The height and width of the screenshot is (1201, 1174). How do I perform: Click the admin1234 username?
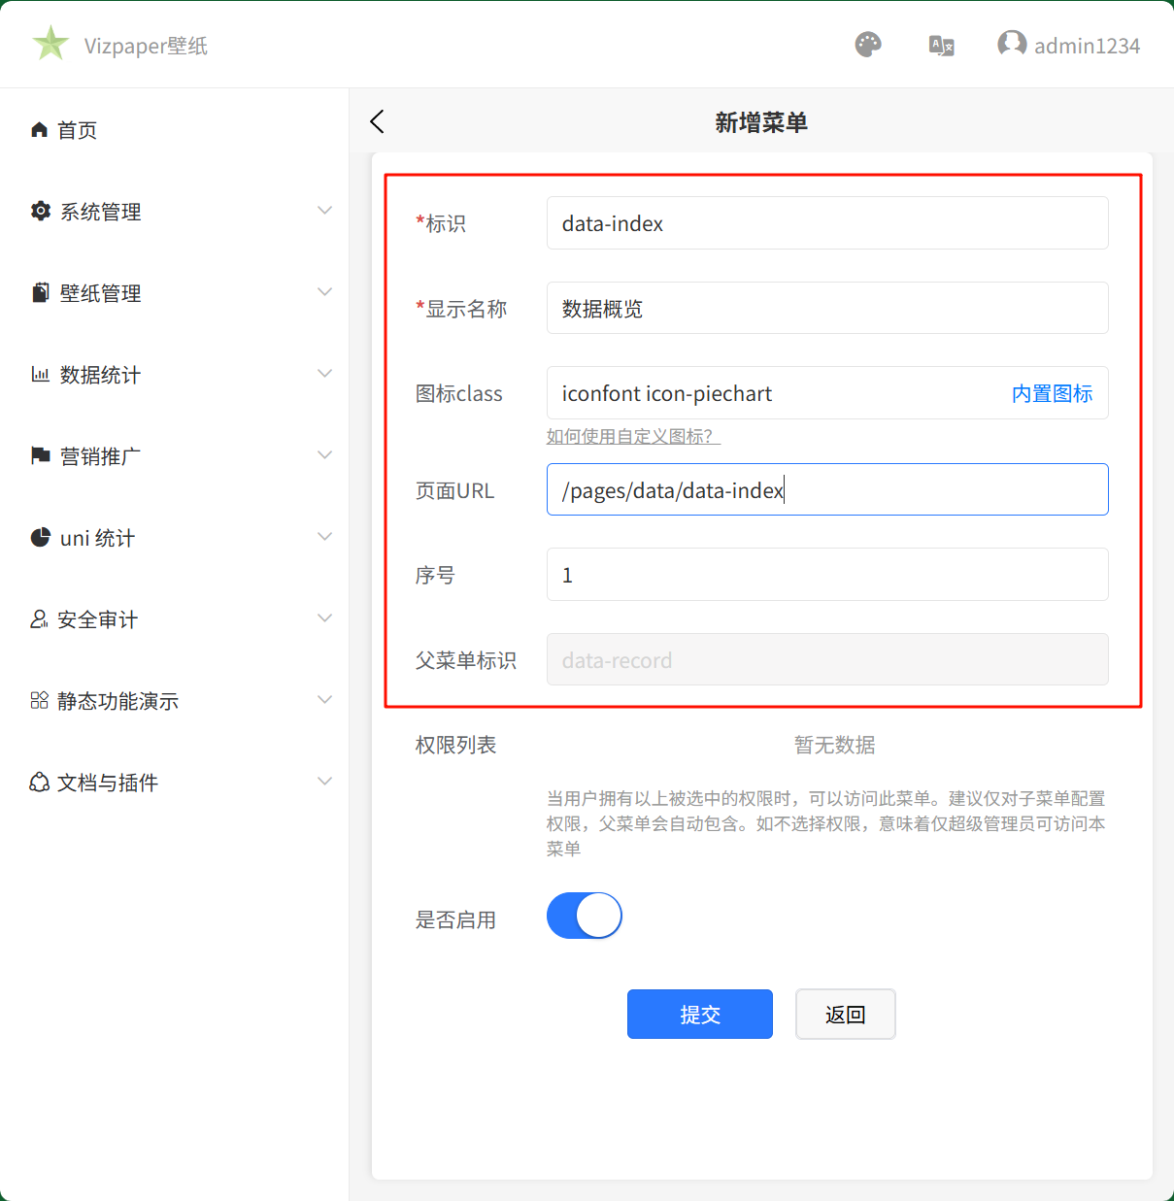click(1087, 46)
